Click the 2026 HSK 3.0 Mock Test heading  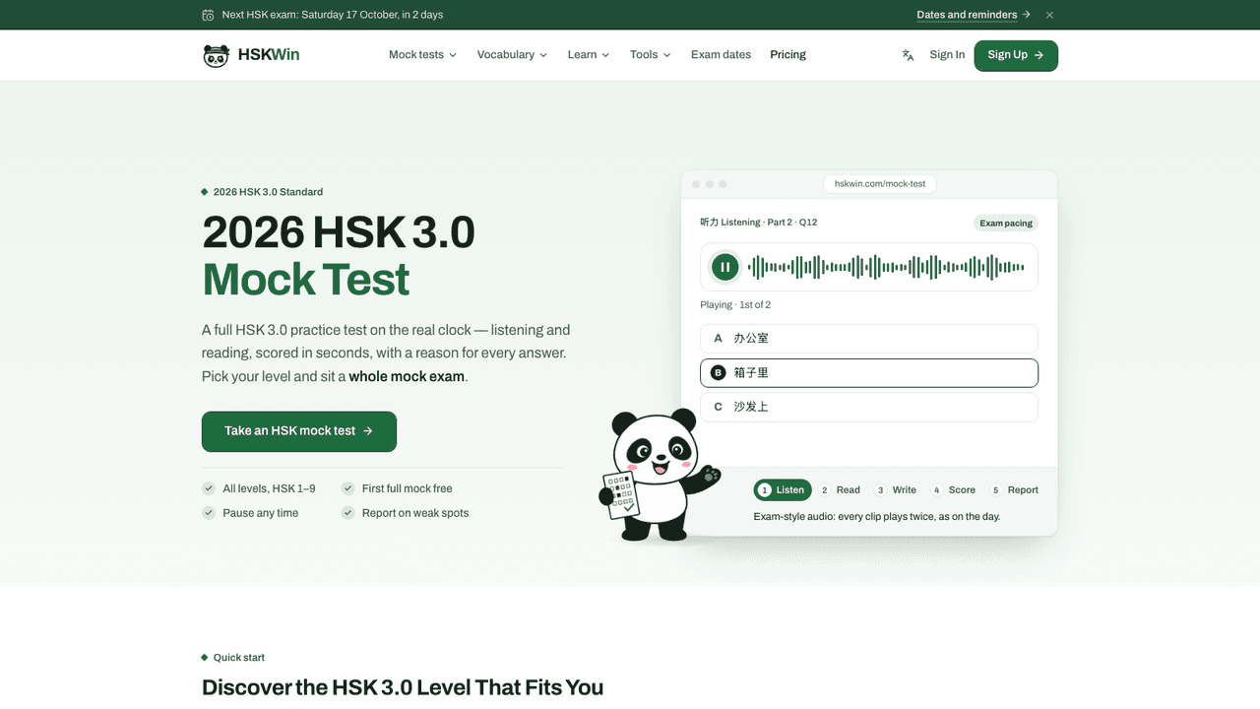[339, 256]
